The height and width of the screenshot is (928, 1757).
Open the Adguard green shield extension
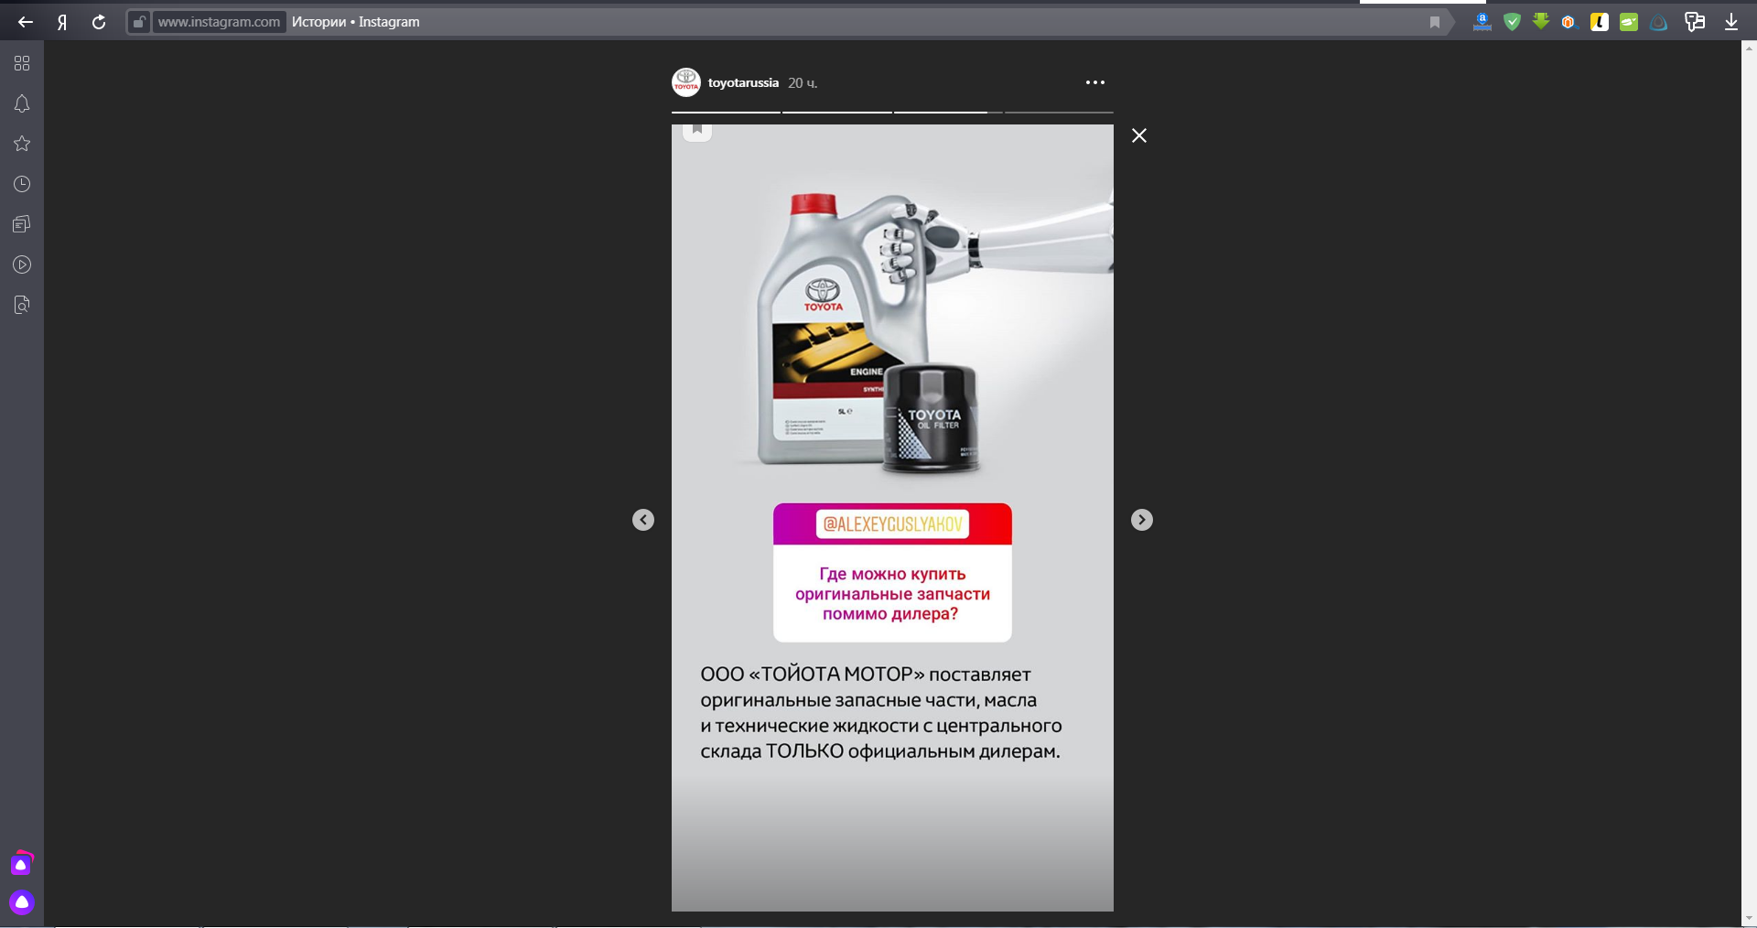click(x=1512, y=22)
